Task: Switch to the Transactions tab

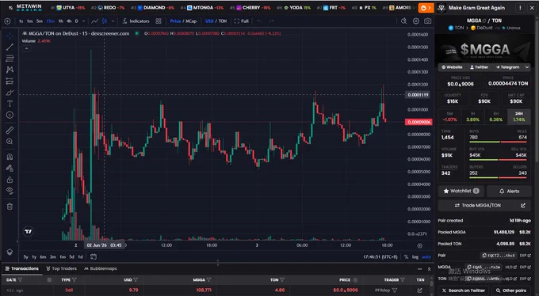Action: tap(21, 268)
